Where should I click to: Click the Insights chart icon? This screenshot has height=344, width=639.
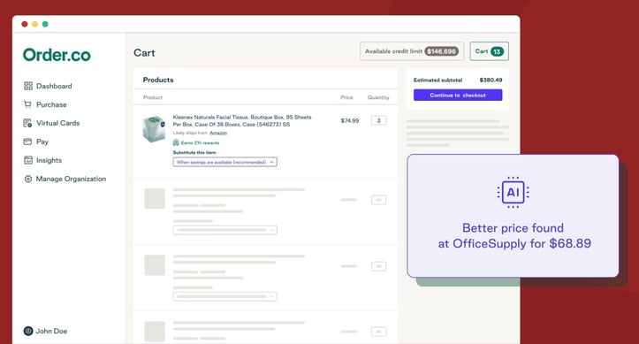[28, 160]
